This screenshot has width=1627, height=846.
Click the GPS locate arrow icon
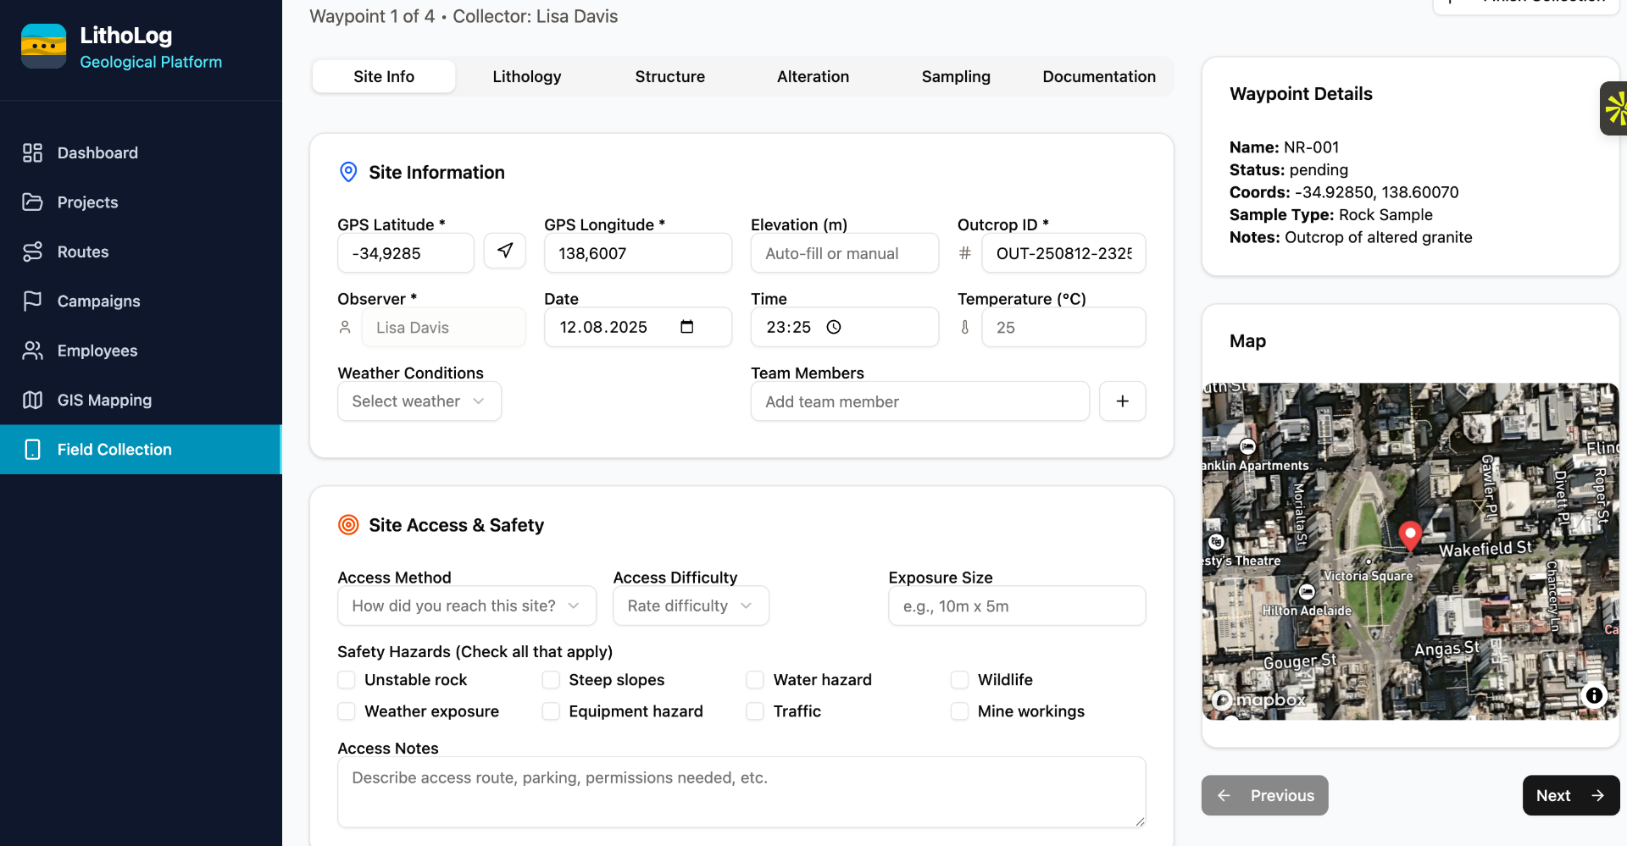coord(505,251)
